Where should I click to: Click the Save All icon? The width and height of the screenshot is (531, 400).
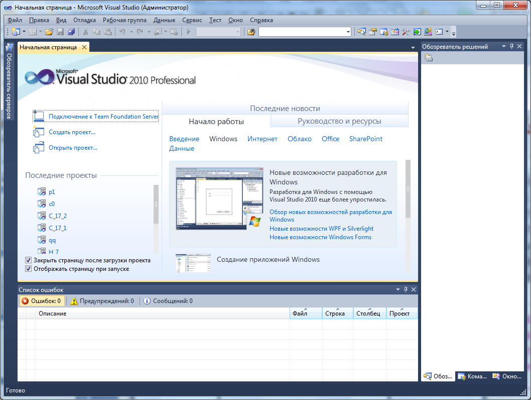pos(71,32)
